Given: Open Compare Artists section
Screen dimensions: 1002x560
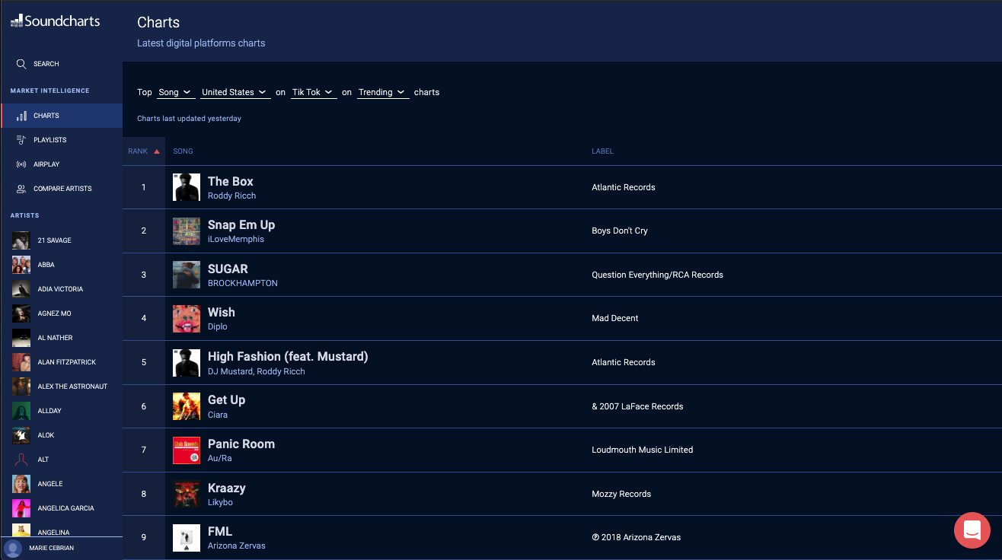Looking at the screenshot, I should (x=61, y=189).
